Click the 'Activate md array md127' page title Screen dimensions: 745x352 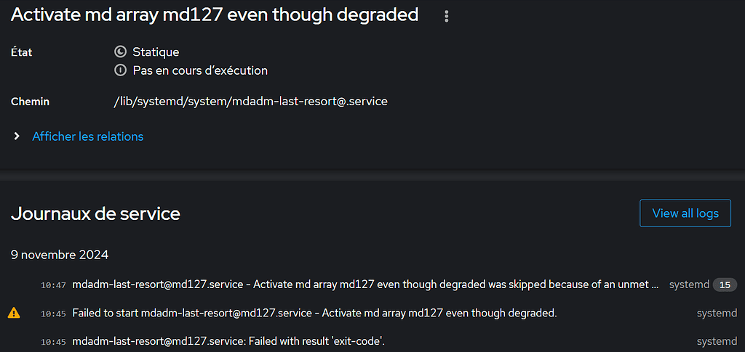pos(215,15)
